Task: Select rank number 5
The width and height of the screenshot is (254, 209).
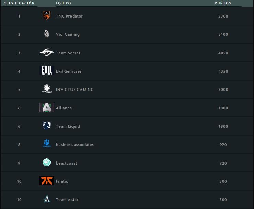Action: pos(19,90)
